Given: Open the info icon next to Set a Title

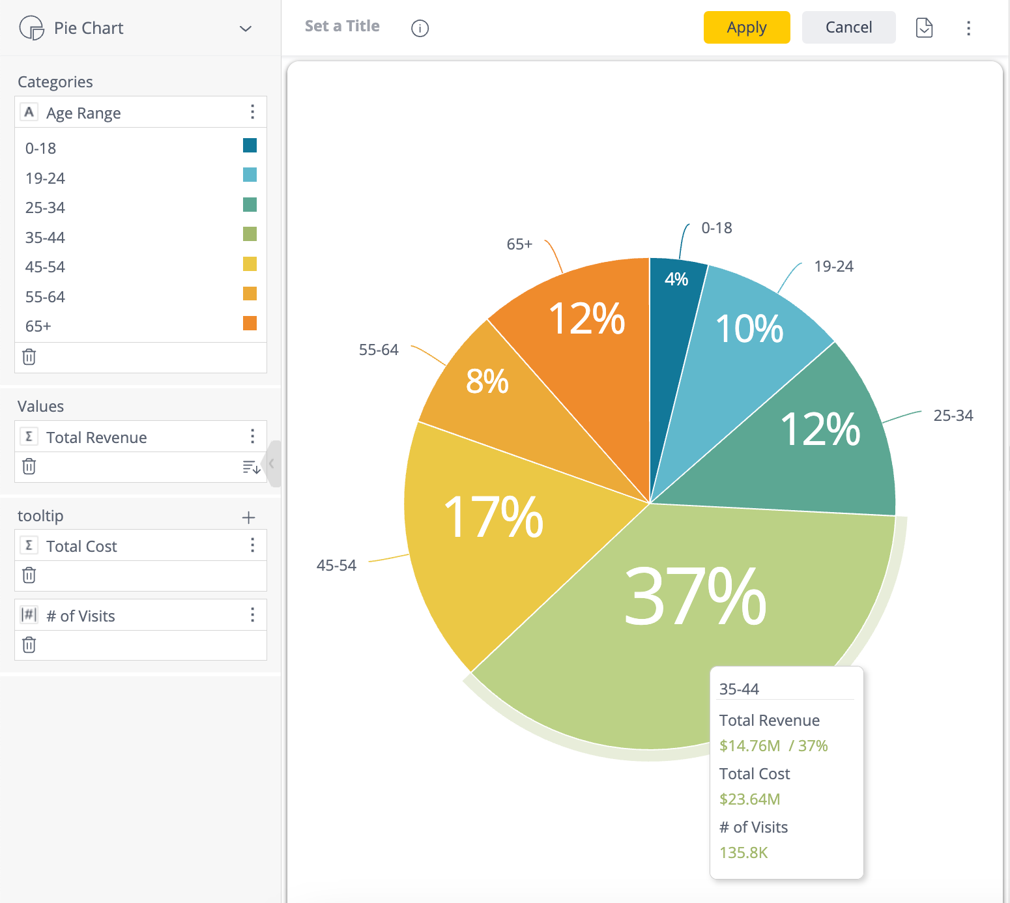Looking at the screenshot, I should [x=420, y=28].
